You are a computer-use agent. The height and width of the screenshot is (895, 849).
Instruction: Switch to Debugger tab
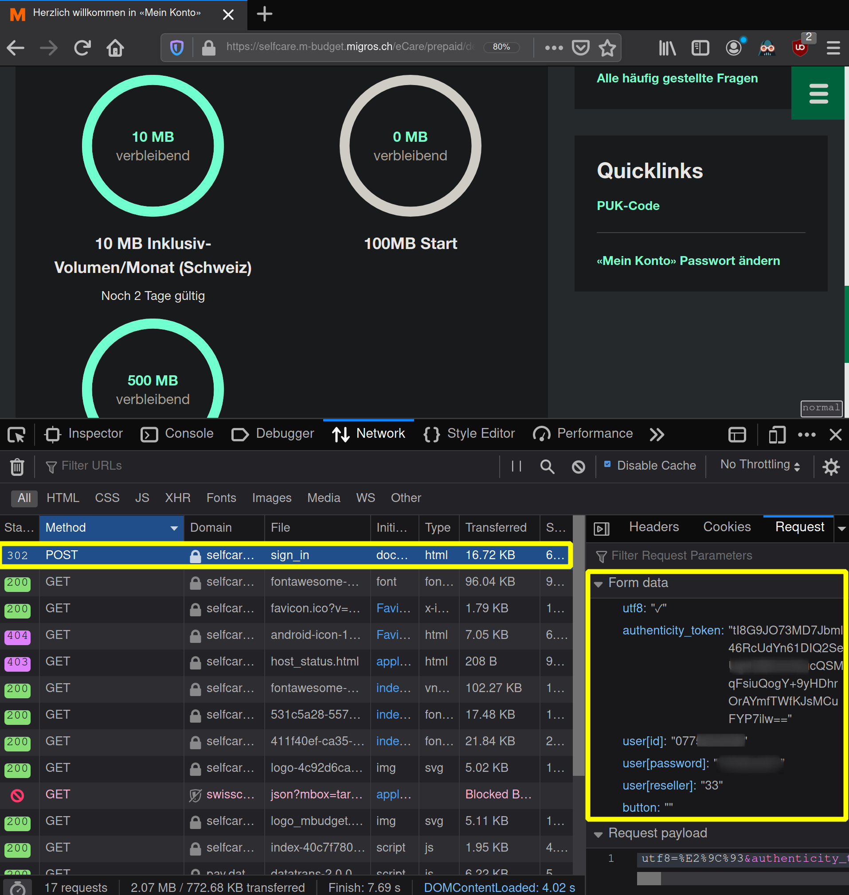click(273, 434)
